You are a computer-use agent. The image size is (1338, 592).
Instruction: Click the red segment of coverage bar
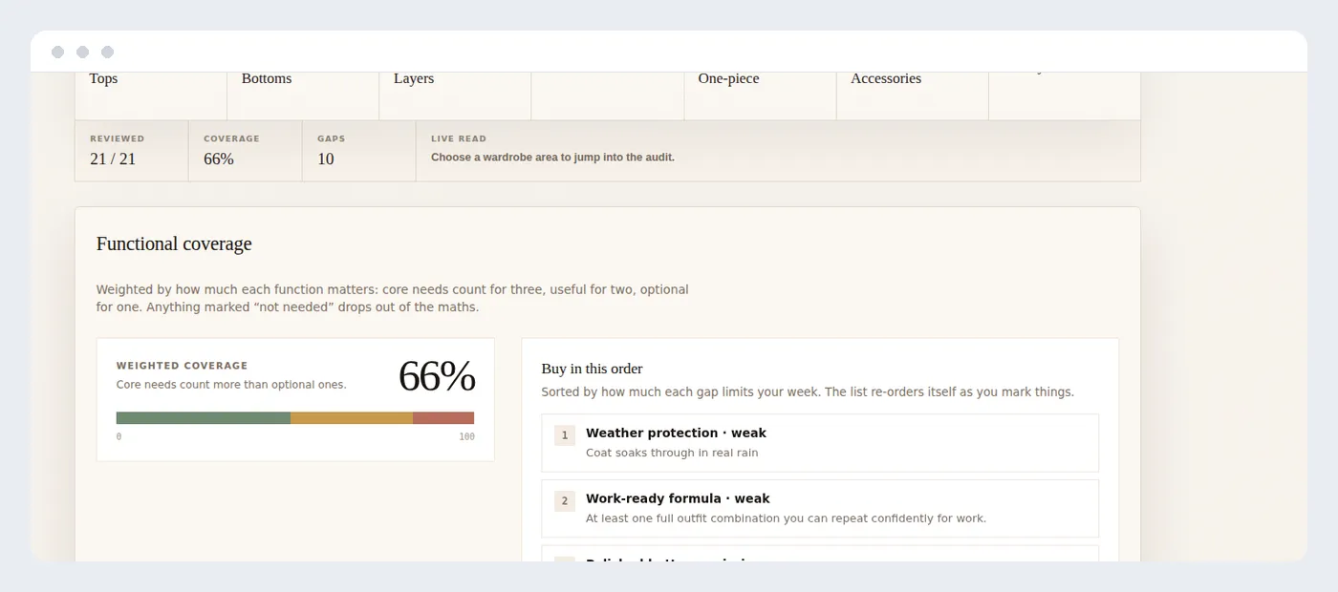tap(443, 418)
